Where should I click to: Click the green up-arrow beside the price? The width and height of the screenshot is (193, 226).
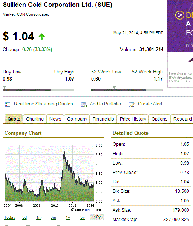click(x=42, y=37)
